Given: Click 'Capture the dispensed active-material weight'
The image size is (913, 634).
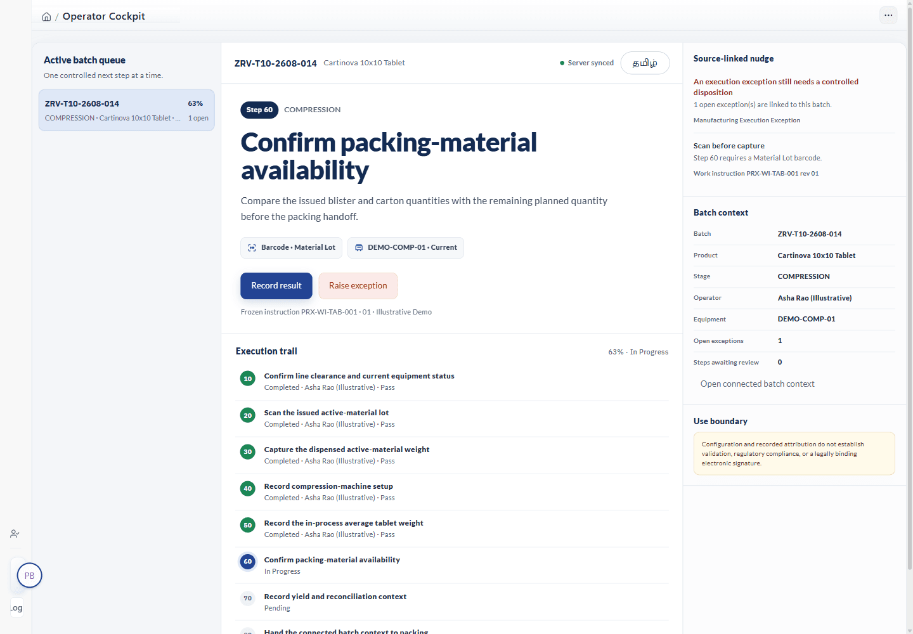Looking at the screenshot, I should [347, 450].
